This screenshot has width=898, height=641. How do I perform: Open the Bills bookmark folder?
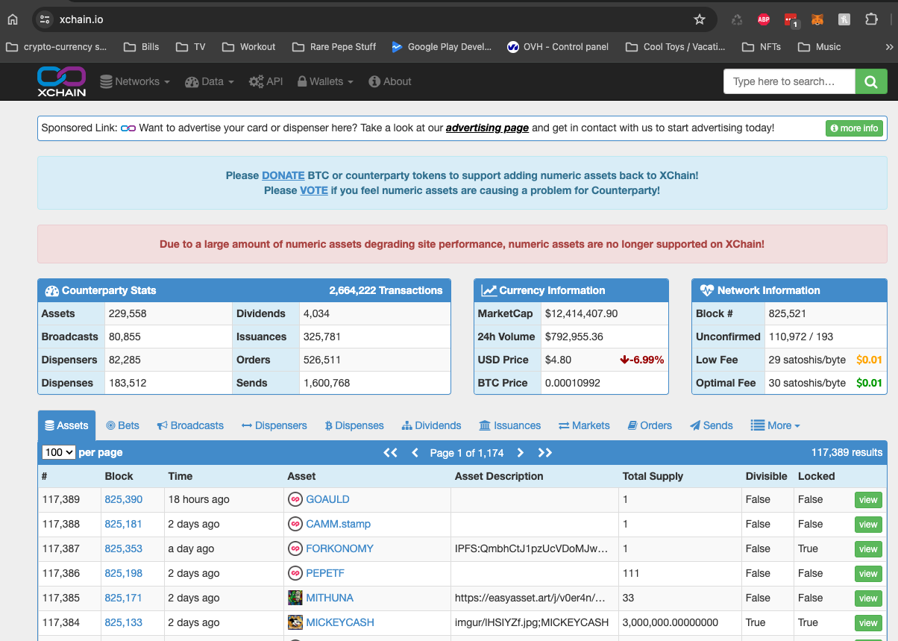[x=142, y=46]
